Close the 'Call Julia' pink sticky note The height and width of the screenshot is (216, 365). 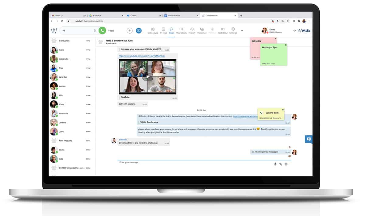click(x=276, y=39)
